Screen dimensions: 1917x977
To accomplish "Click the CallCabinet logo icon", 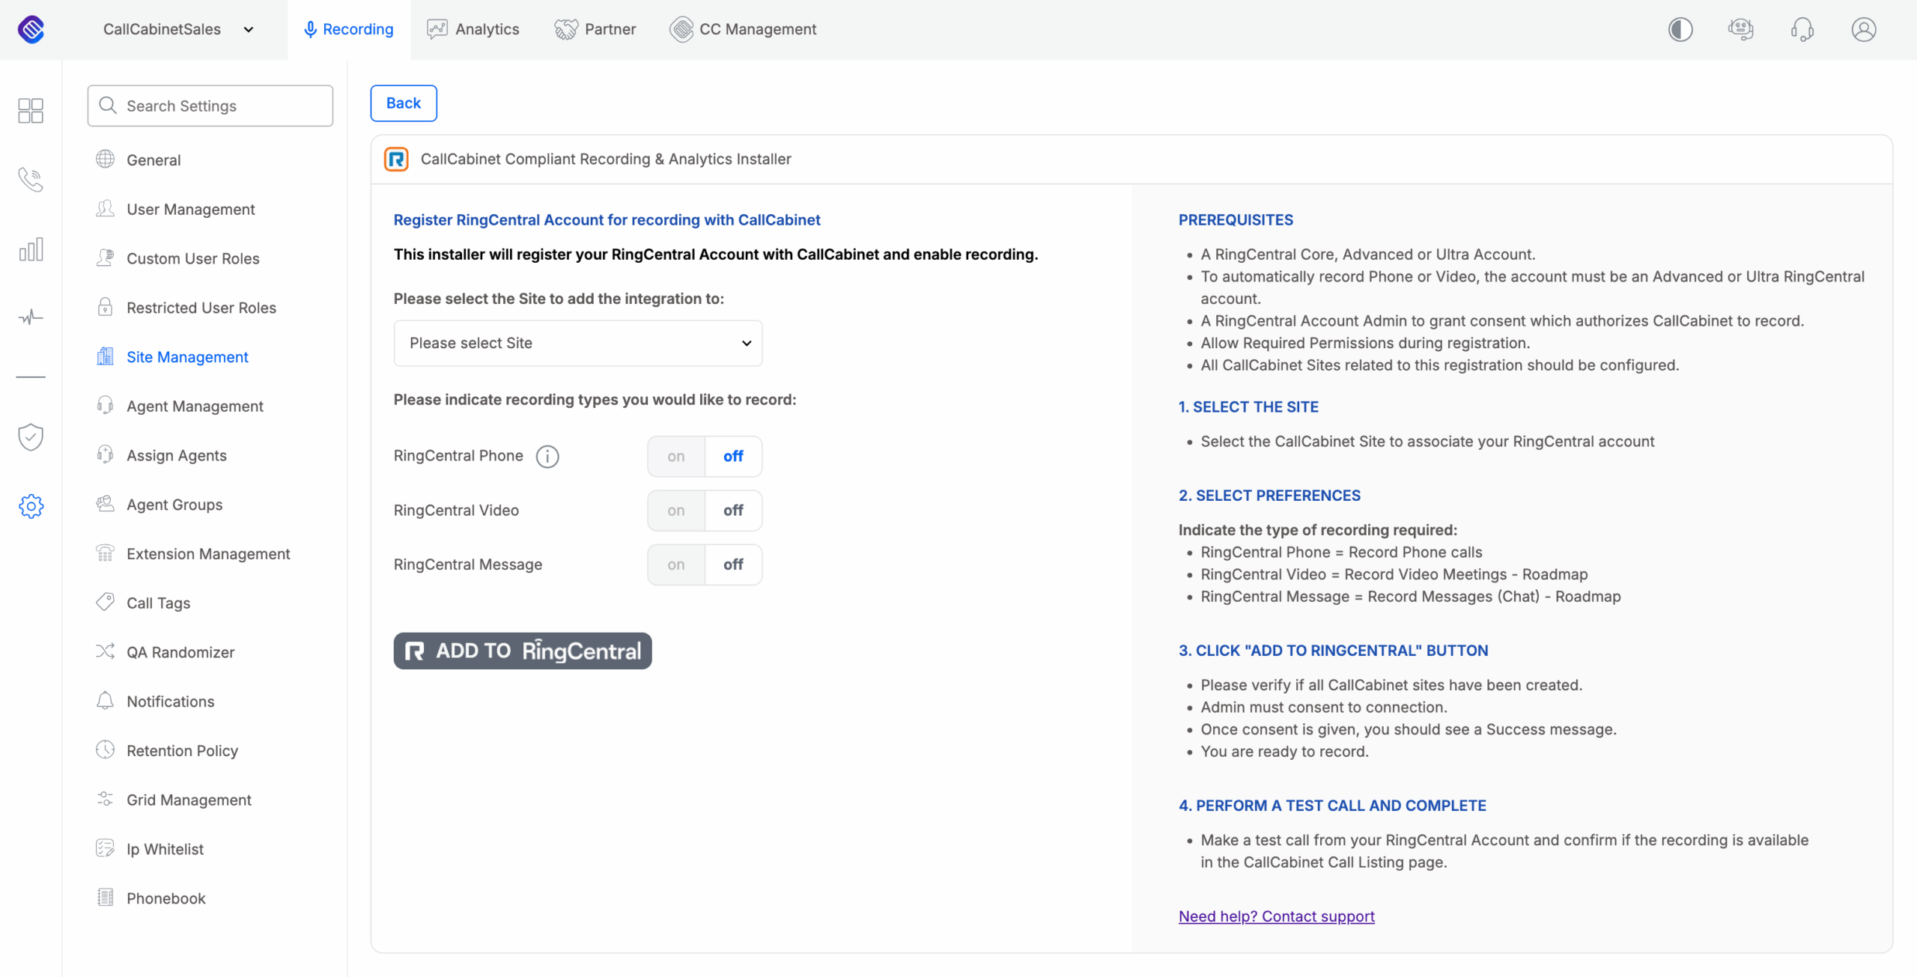I will coord(31,29).
